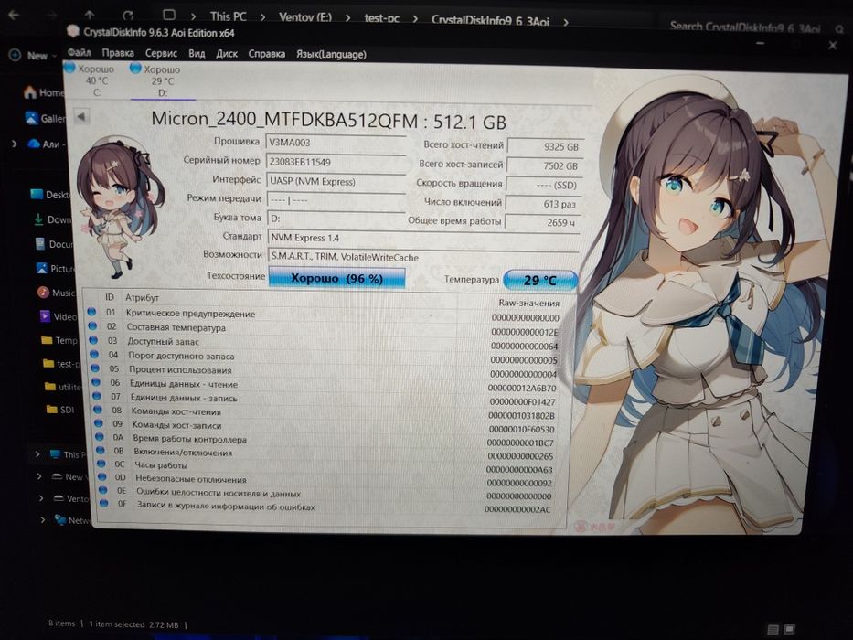The width and height of the screenshot is (853, 640).
Task: Click Ventoy (E:) breadcrumb in Explorer
Action: tap(305, 17)
